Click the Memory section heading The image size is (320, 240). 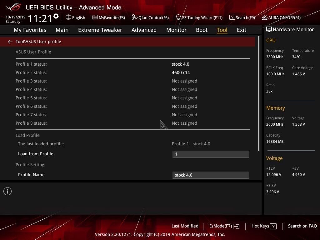coord(276,108)
